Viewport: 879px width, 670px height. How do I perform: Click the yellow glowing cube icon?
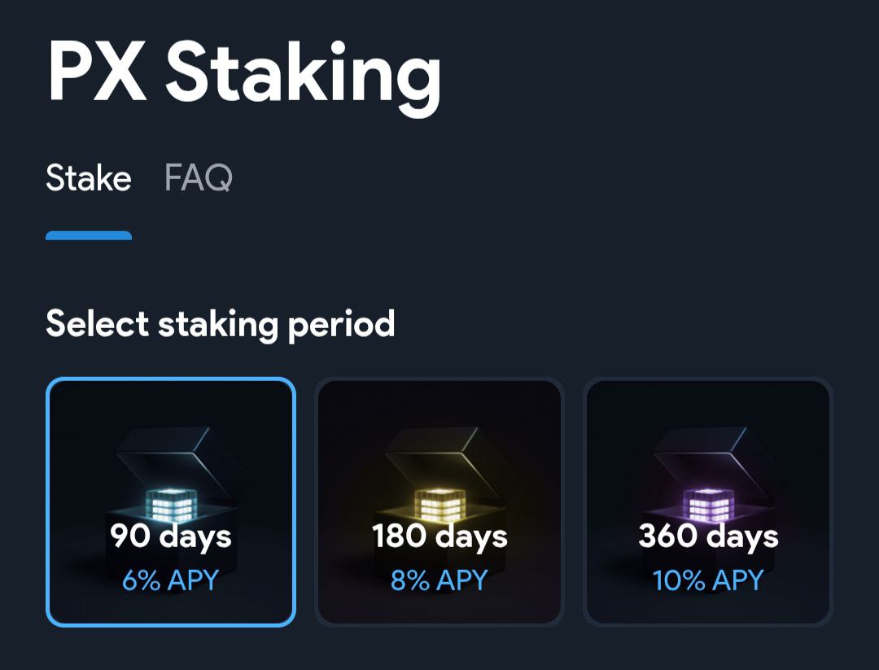tap(439, 504)
